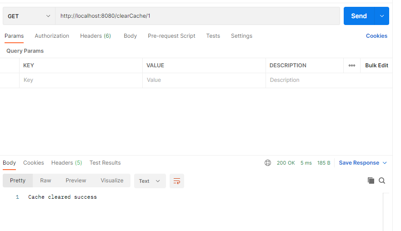Click the query param Key field
Image resolution: width=401 pixels, height=231 pixels.
[x=80, y=80]
